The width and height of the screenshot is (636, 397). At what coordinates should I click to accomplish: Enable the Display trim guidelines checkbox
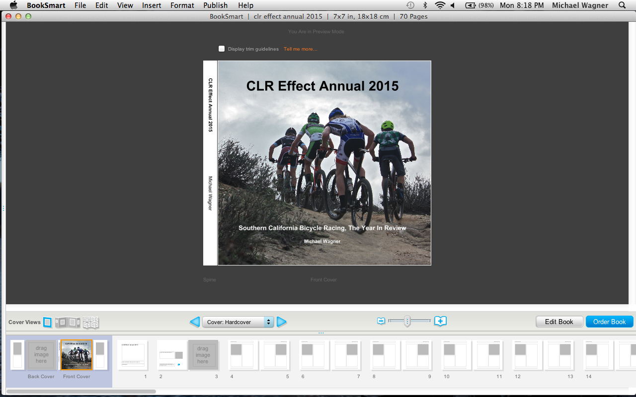(x=222, y=49)
